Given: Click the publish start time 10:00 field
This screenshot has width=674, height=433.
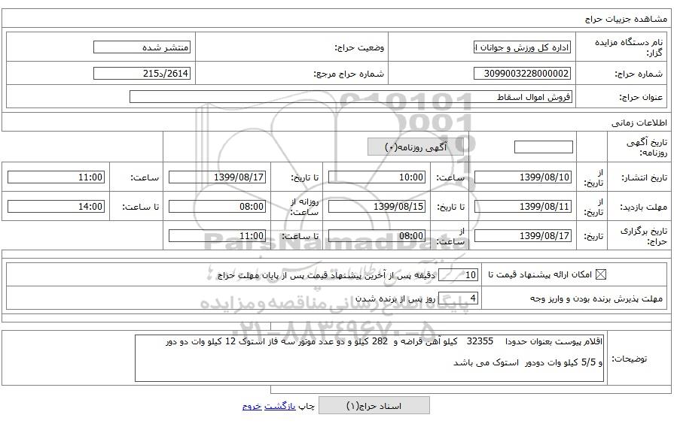Looking at the screenshot, I should tap(377, 177).
